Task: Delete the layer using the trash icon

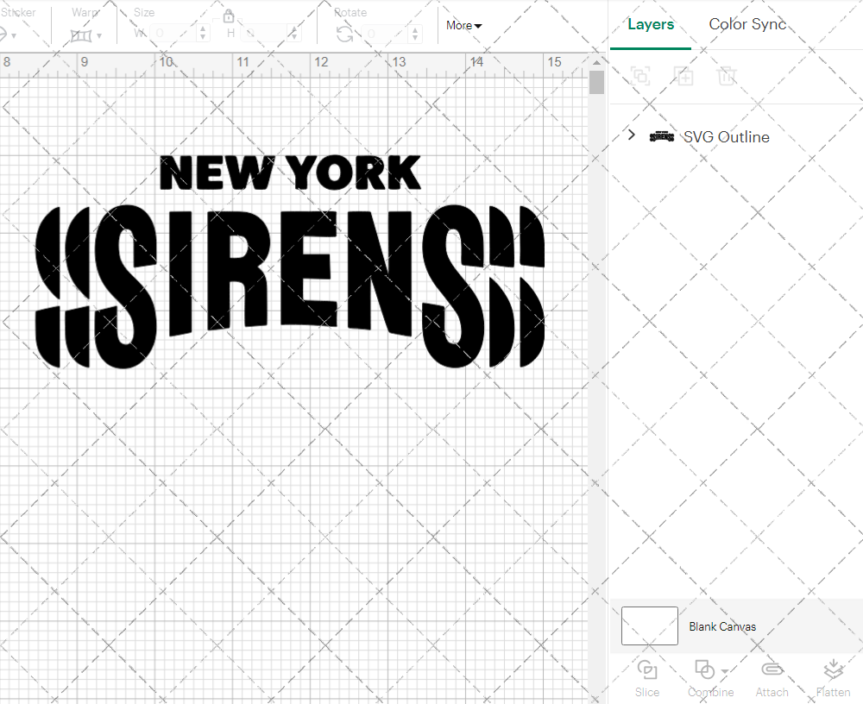Action: pyautogui.click(x=728, y=76)
